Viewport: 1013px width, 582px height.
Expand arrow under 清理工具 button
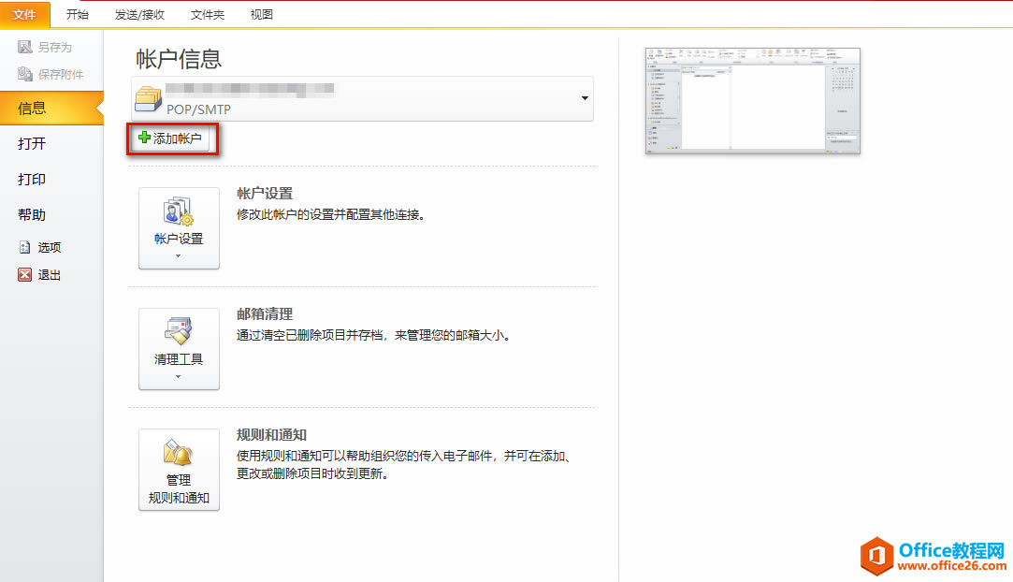coord(178,376)
